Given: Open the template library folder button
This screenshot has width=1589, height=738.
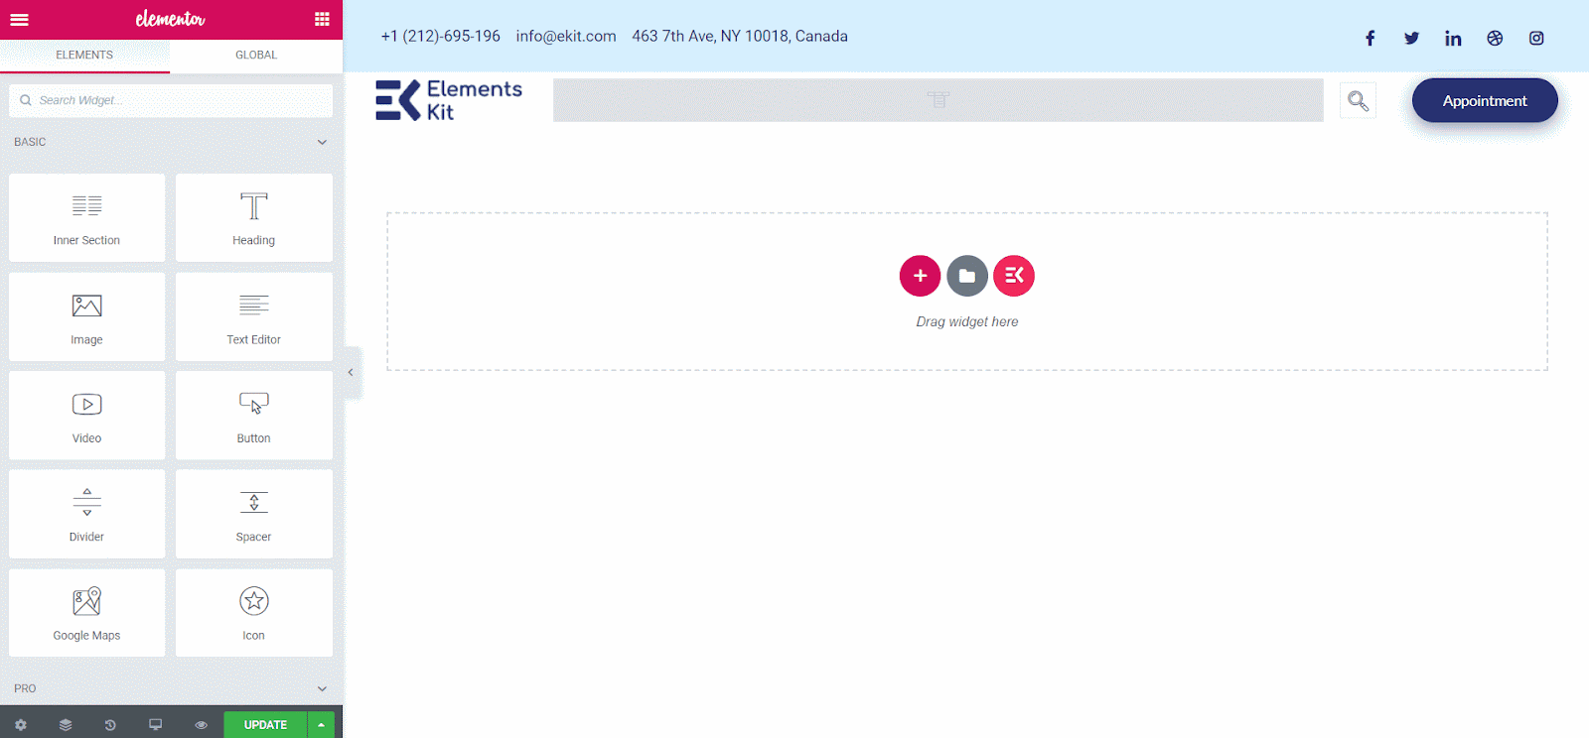Looking at the screenshot, I should click(967, 276).
